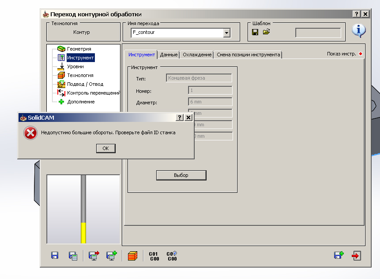This screenshot has width=380, height=279.
Task: Click the SolidCAM logo in the main window title bar
Action: tap(45, 14)
